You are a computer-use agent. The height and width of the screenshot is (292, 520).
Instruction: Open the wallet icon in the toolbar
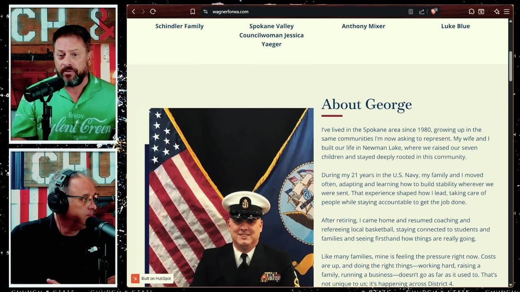pos(481,12)
